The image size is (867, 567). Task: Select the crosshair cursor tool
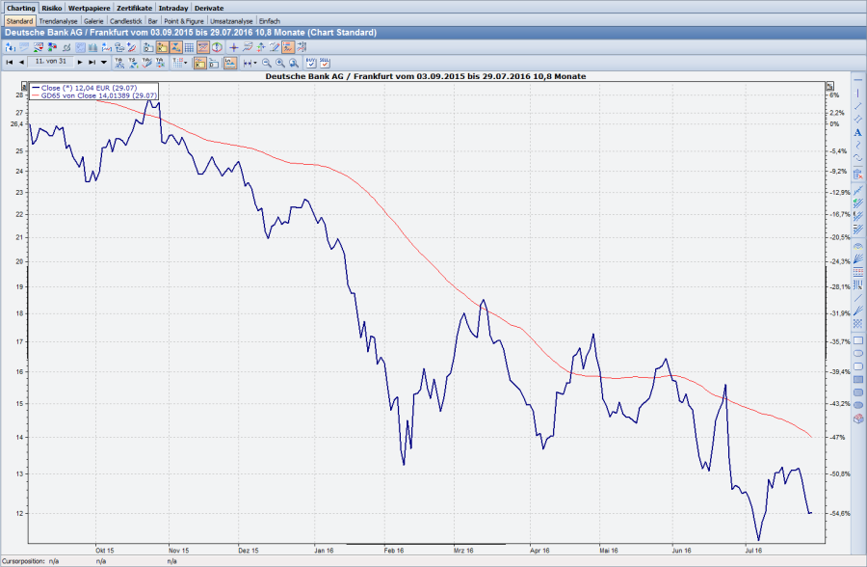[234, 46]
